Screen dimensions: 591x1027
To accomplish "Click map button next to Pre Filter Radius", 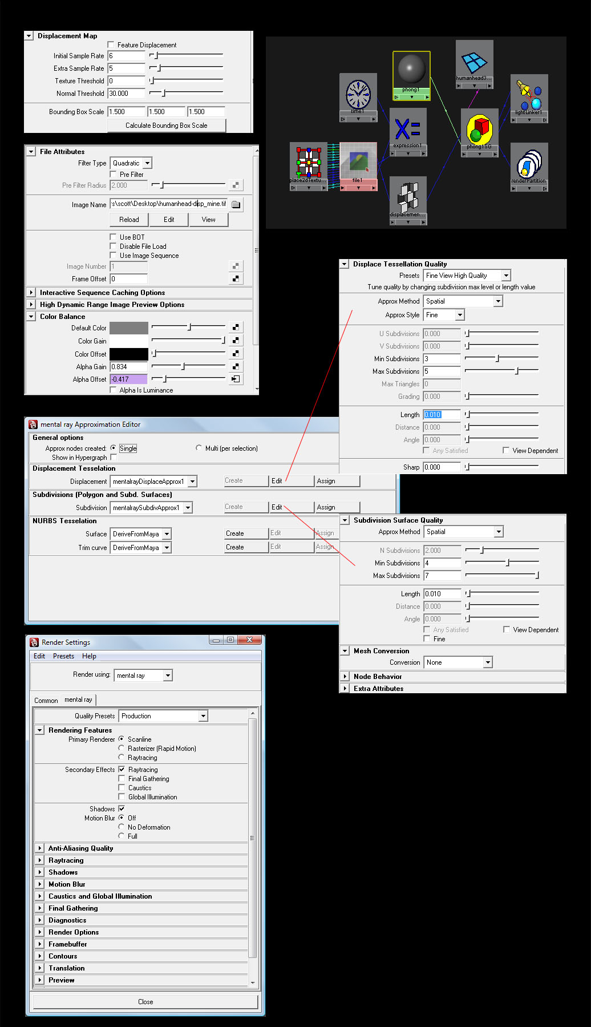I will point(236,185).
